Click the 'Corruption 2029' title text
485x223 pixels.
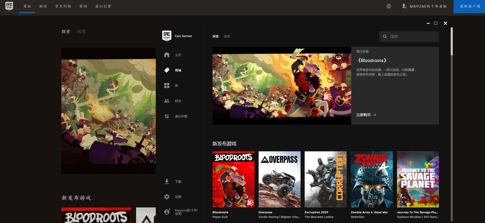(x=316, y=212)
